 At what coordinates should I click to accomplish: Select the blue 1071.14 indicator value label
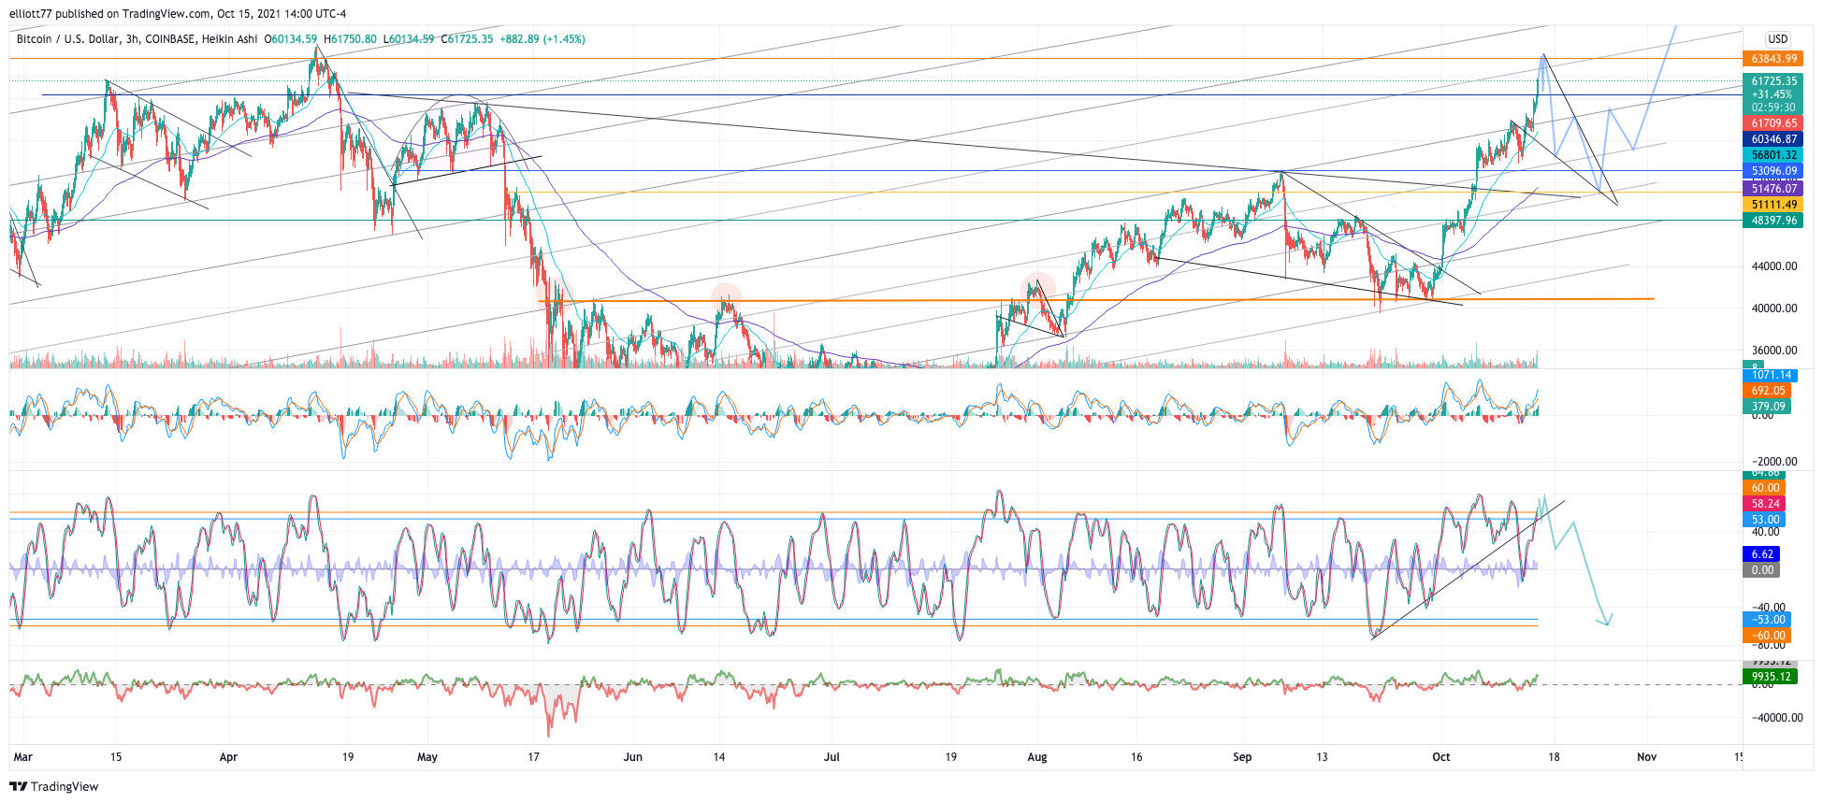1771,375
